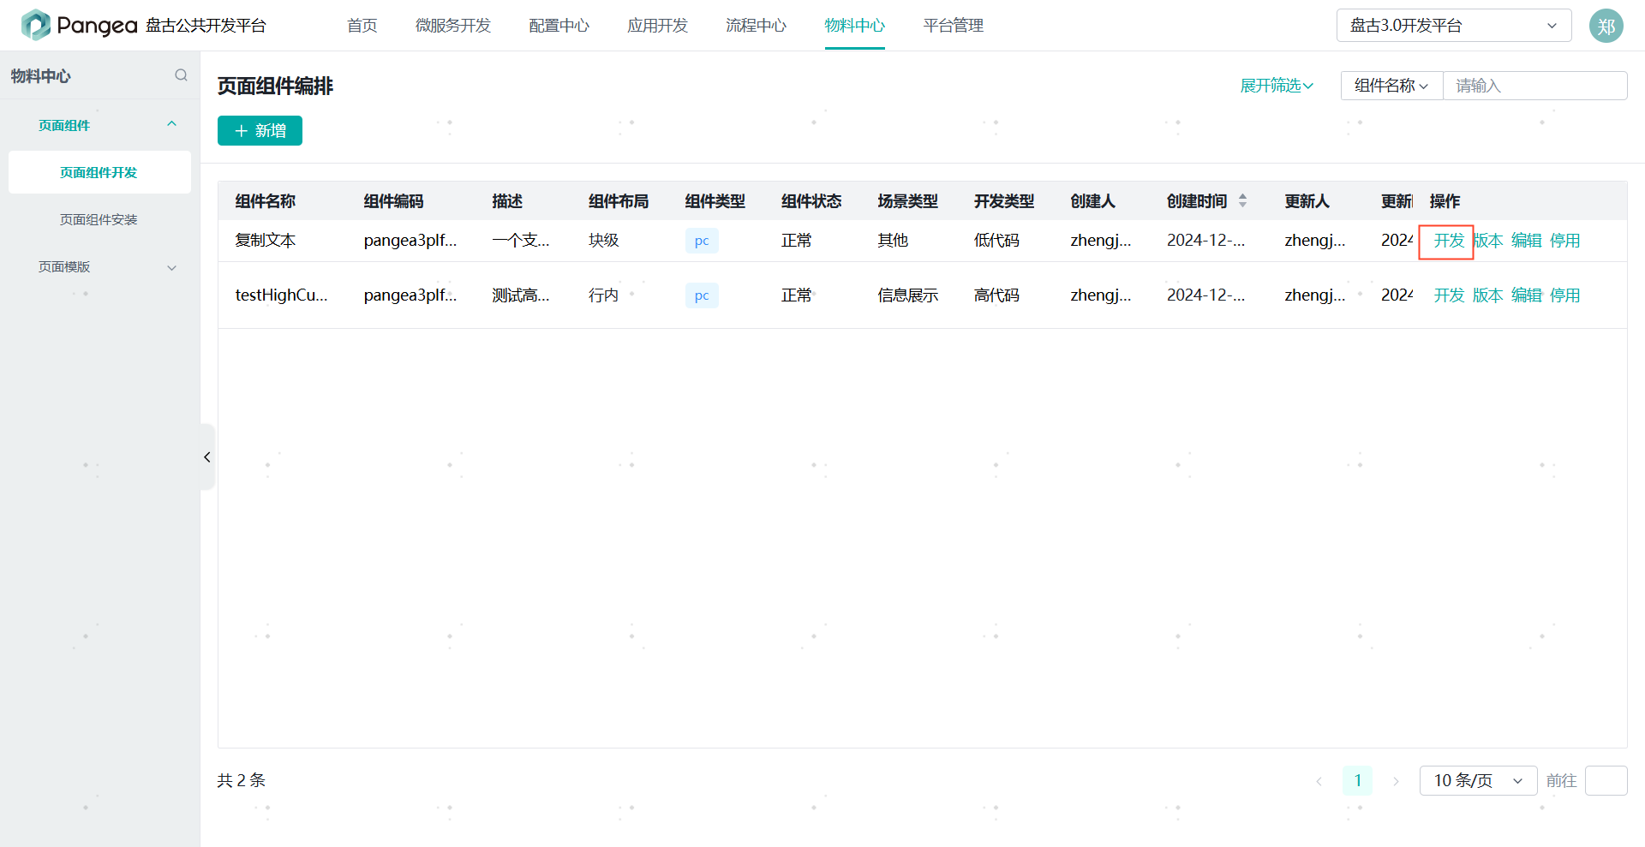Click 停用 for testHighCu... row
This screenshot has height=847, width=1645.
1565,295
